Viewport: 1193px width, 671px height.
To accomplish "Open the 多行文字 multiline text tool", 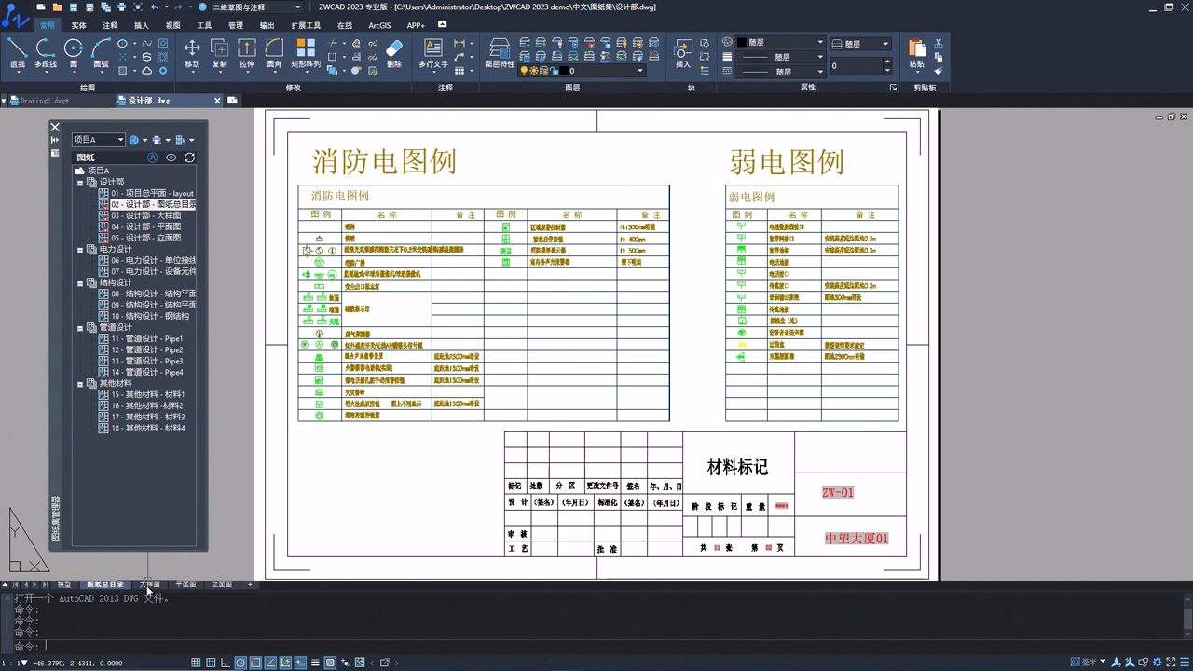I will (433, 53).
